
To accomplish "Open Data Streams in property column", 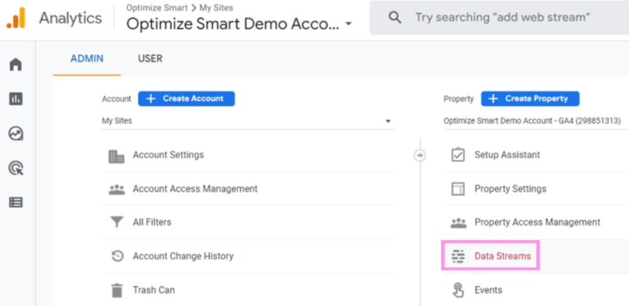I will 502,256.
